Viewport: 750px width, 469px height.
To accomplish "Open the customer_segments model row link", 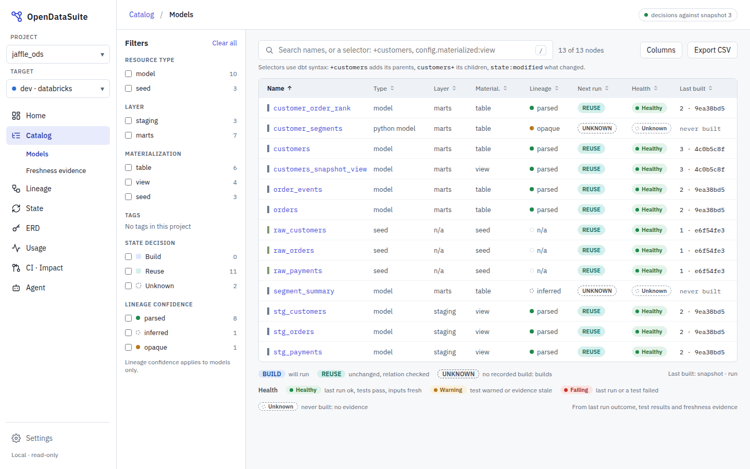I will [308, 129].
